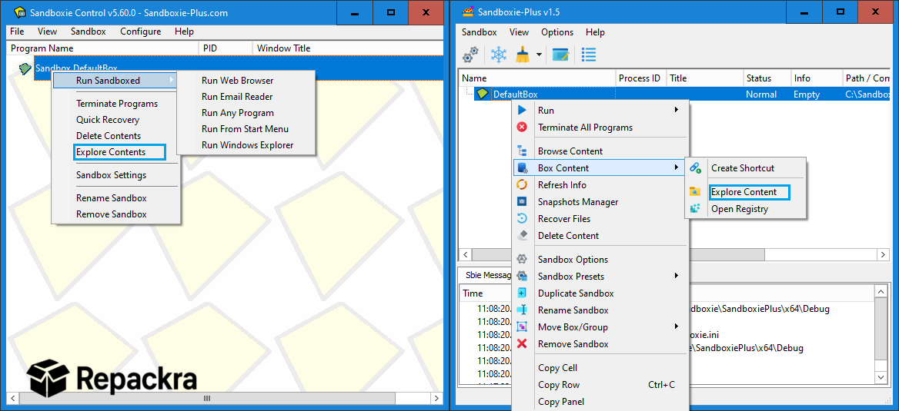Click the Normal status cell of DefaultBox
Viewport: 899px width, 411px height.
point(761,94)
